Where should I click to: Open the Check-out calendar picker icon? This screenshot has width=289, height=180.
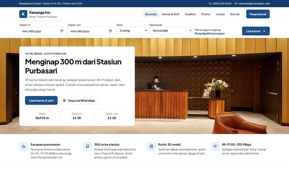(110, 31)
